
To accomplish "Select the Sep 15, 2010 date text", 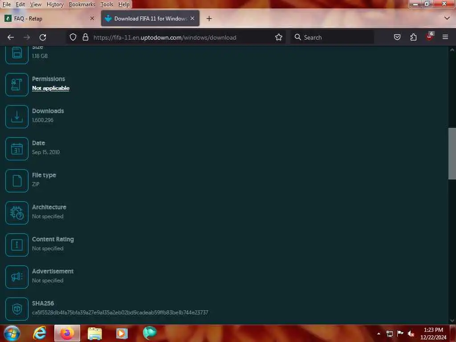I will [x=46, y=152].
